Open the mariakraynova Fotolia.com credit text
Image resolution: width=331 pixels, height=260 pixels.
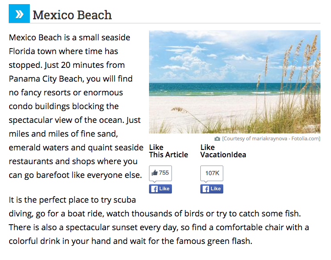pos(271,138)
